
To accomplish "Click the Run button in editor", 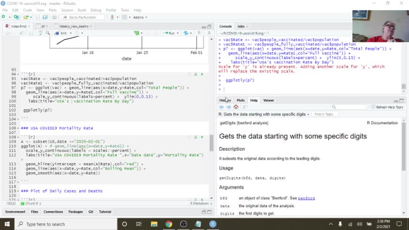I will click(x=169, y=33).
